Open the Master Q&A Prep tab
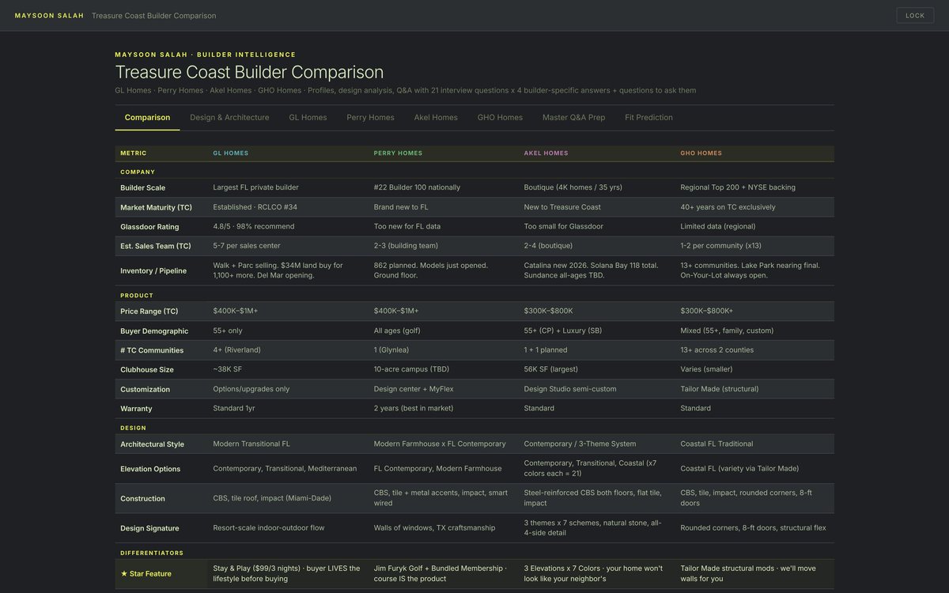Viewport: 949px width, 593px height. (x=573, y=117)
